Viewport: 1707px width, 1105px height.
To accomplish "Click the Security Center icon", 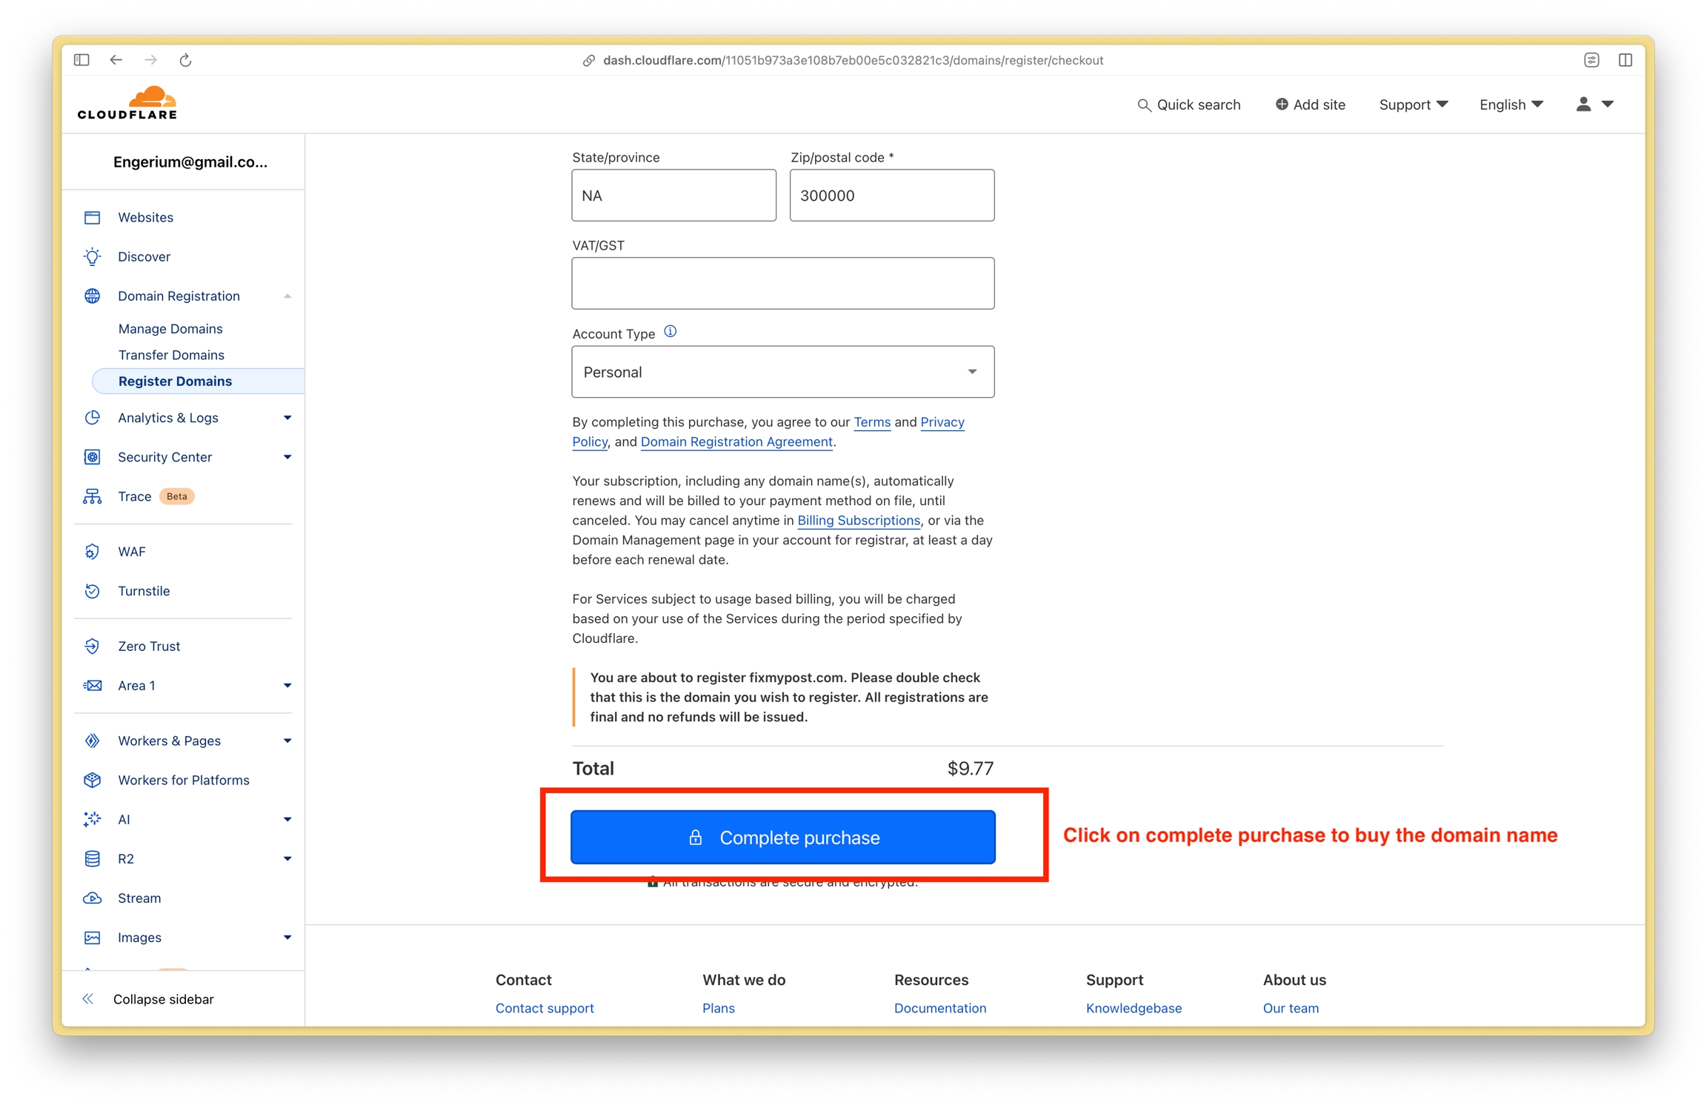I will point(93,457).
